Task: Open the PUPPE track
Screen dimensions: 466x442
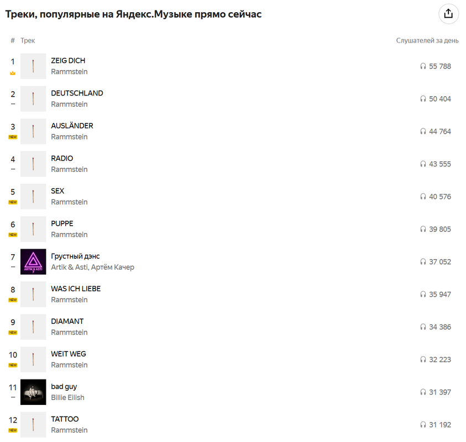Action: [62, 224]
